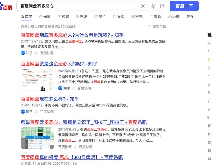212x165 pixels.
Task: Switch to the 视频 tab
Action: 63,17
